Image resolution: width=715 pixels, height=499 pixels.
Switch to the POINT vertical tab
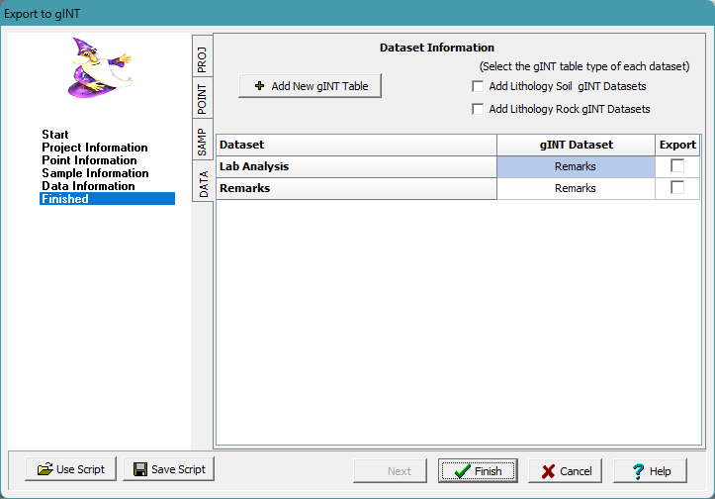201,100
